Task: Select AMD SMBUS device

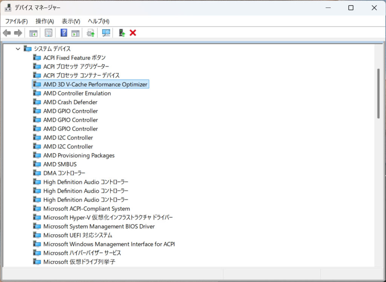Action: 60,164
